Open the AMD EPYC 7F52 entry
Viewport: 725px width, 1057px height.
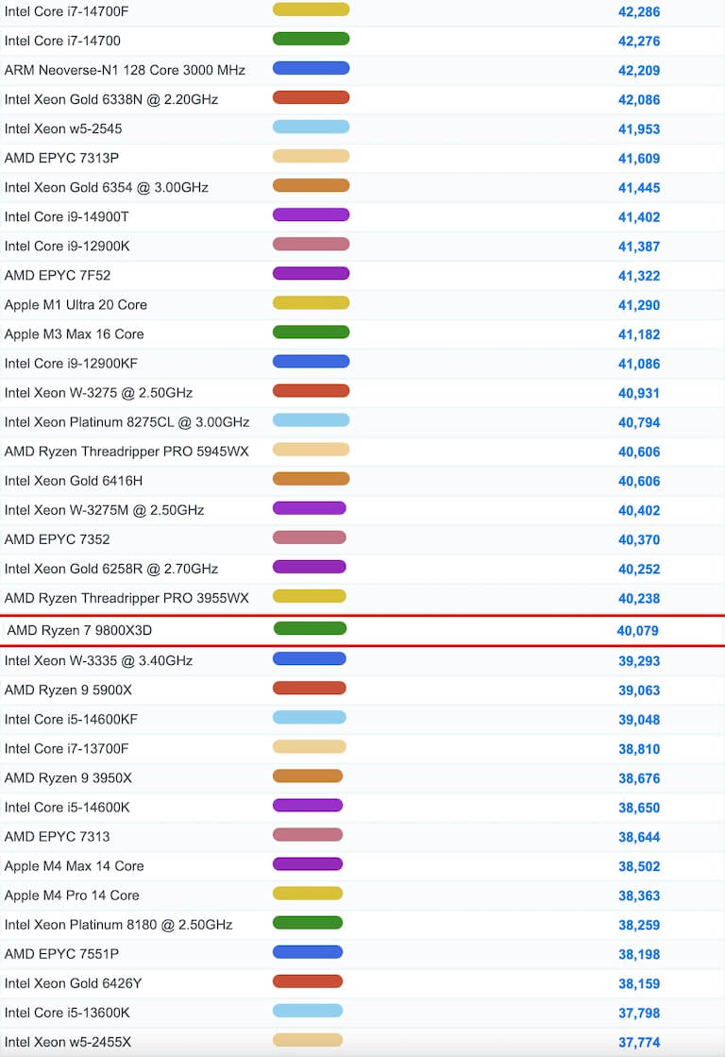[58, 276]
